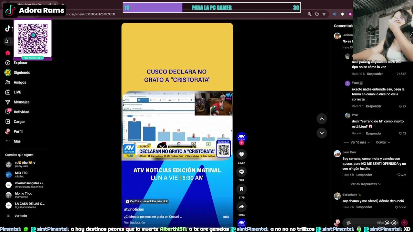Like Yandi's comment with 27 likes
The width and height of the screenshot is (413, 232).
pos(400,106)
